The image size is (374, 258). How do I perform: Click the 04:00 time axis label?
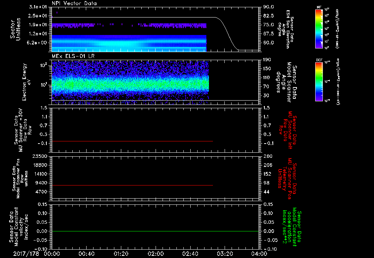259,254
